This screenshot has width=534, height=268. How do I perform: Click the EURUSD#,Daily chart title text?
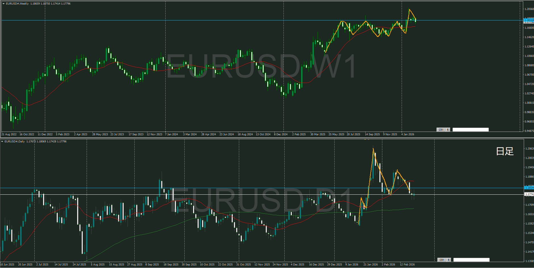(x=15, y=142)
